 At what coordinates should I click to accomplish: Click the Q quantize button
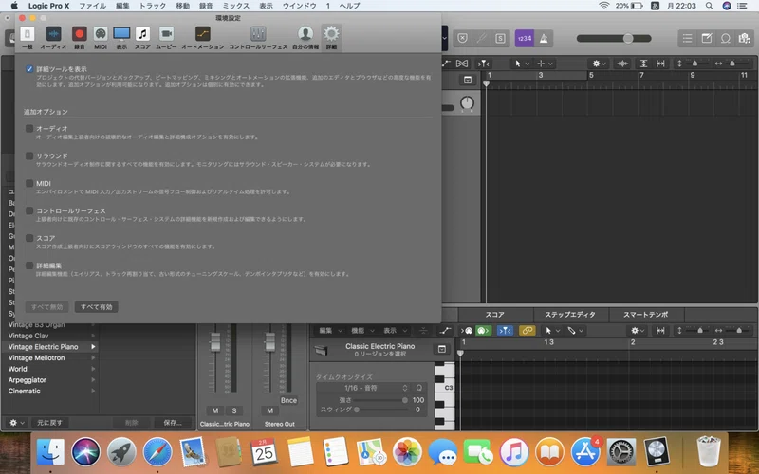(x=419, y=388)
